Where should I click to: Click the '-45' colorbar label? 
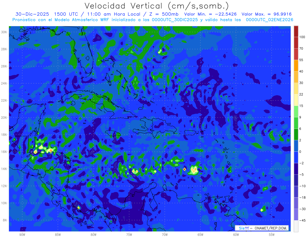point(302,220)
